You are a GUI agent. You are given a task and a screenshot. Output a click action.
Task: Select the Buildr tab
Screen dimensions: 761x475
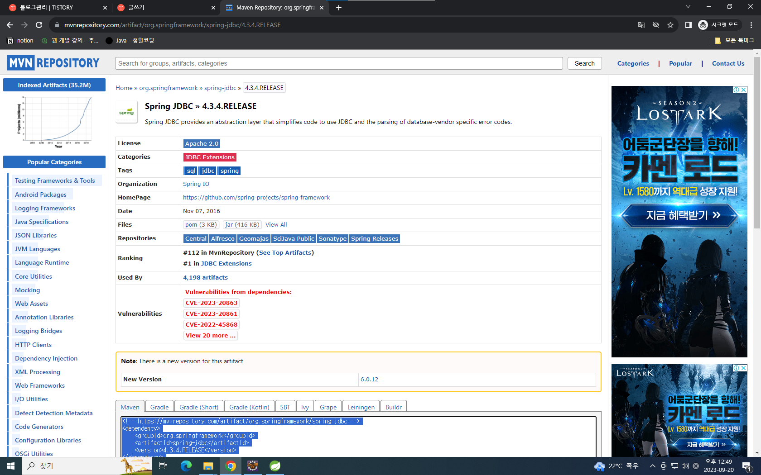(394, 407)
